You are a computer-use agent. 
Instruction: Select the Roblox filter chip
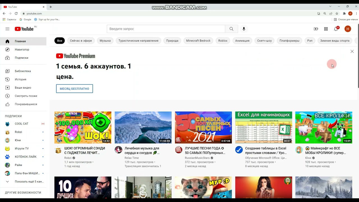tap(223, 41)
